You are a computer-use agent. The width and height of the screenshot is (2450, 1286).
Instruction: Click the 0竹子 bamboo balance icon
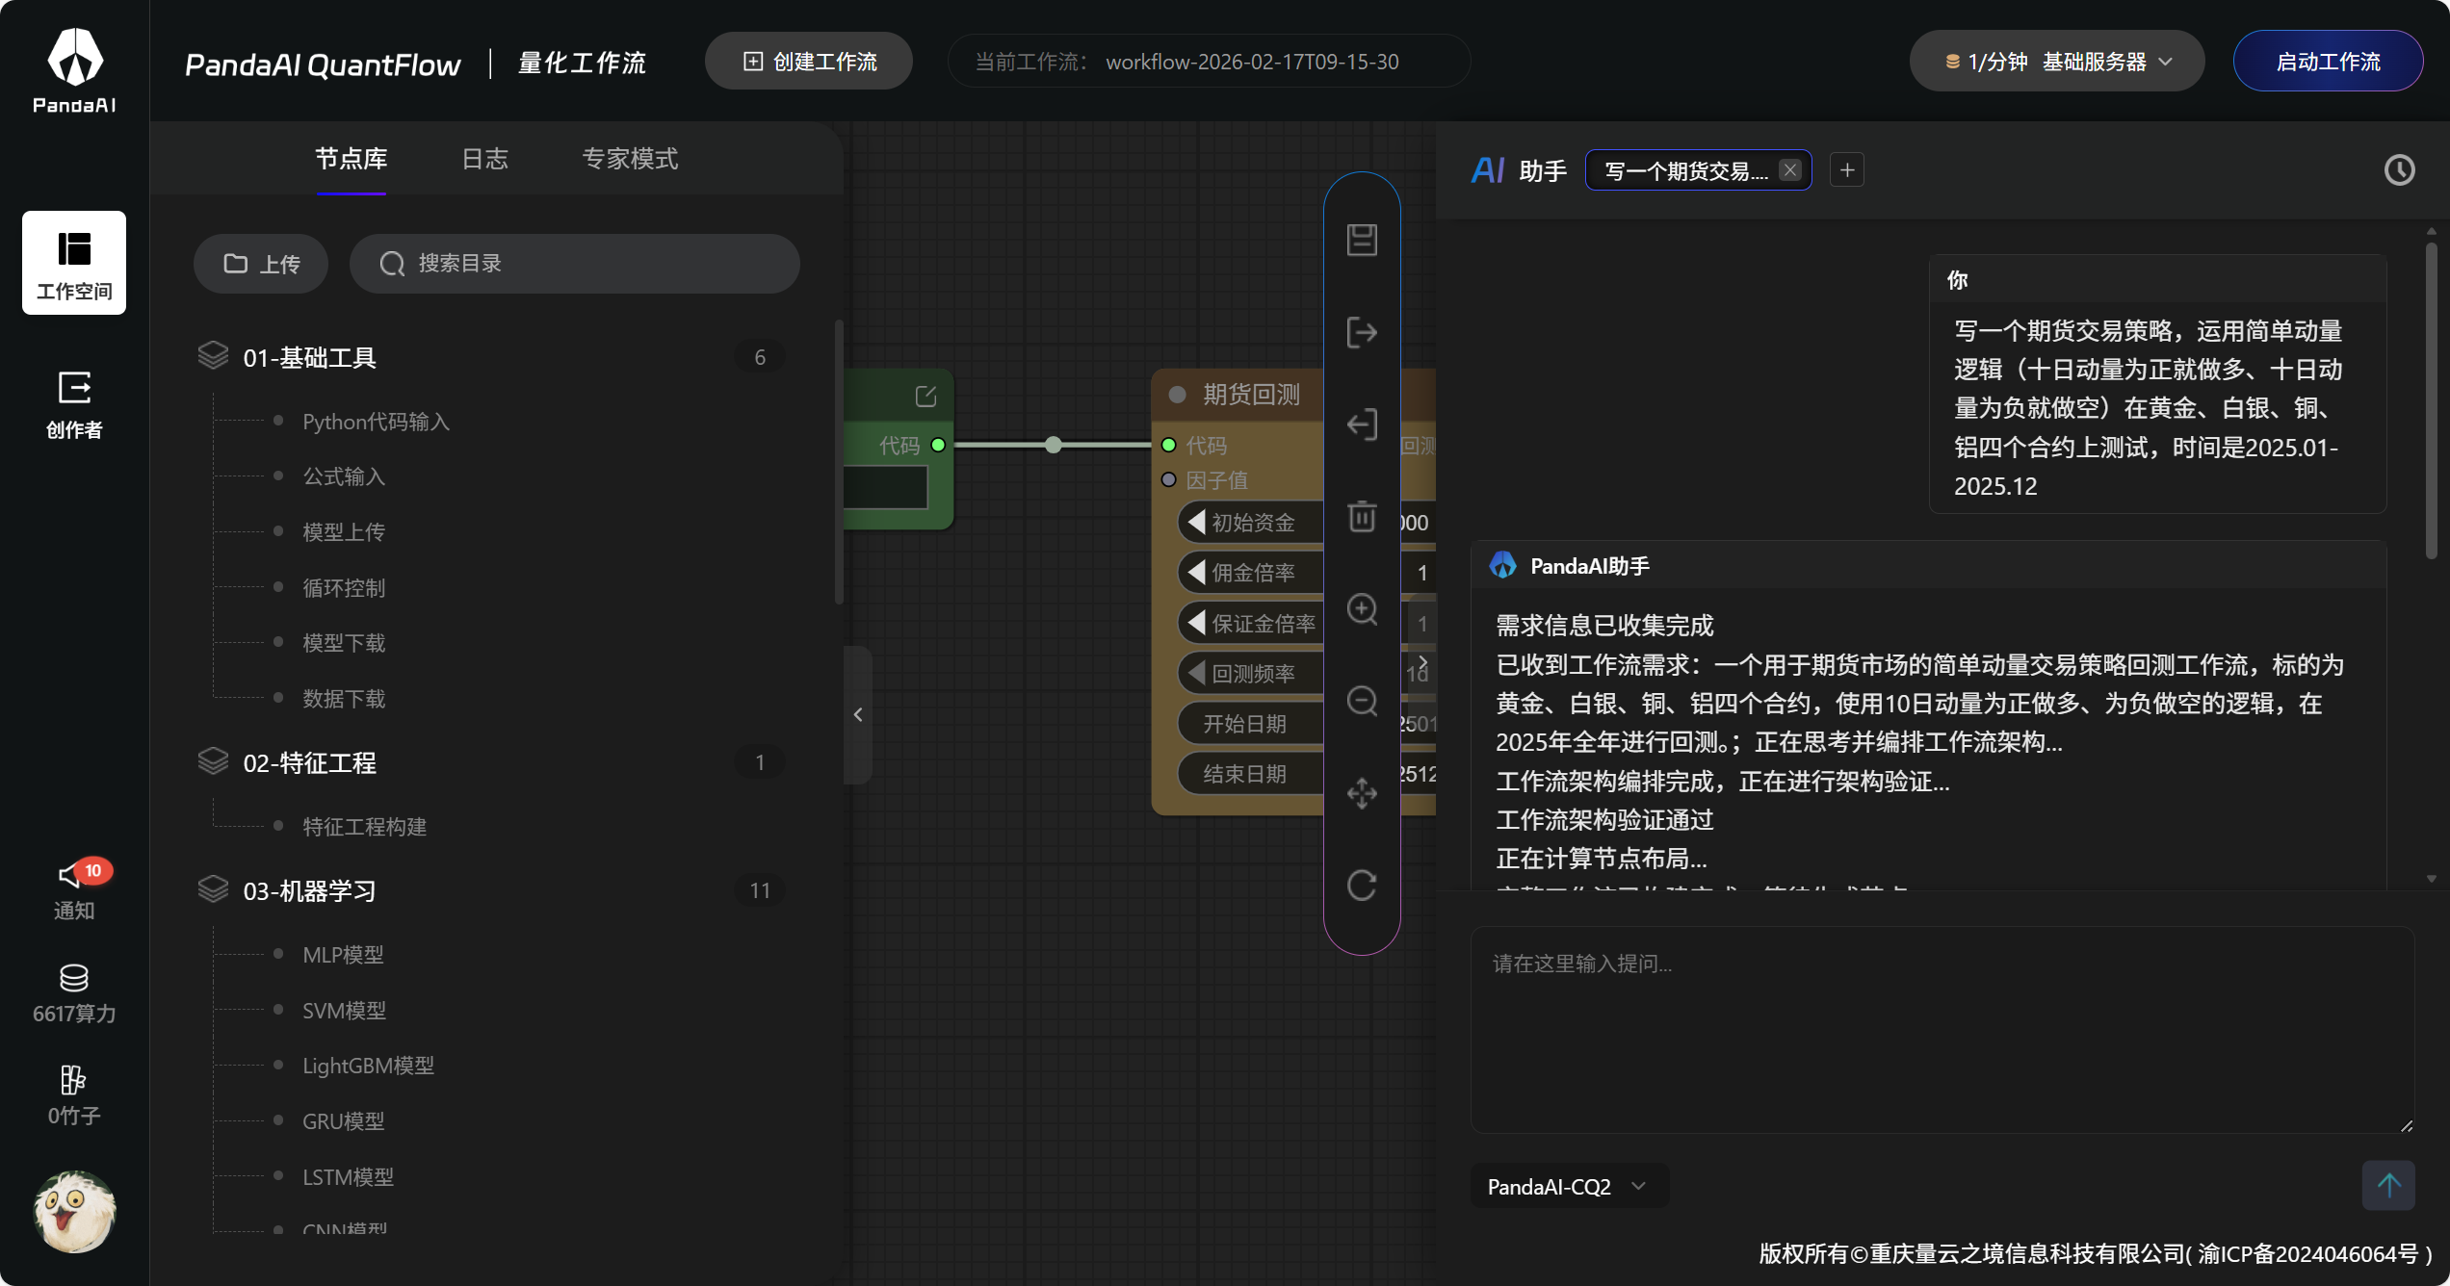pyautogui.click(x=74, y=1095)
